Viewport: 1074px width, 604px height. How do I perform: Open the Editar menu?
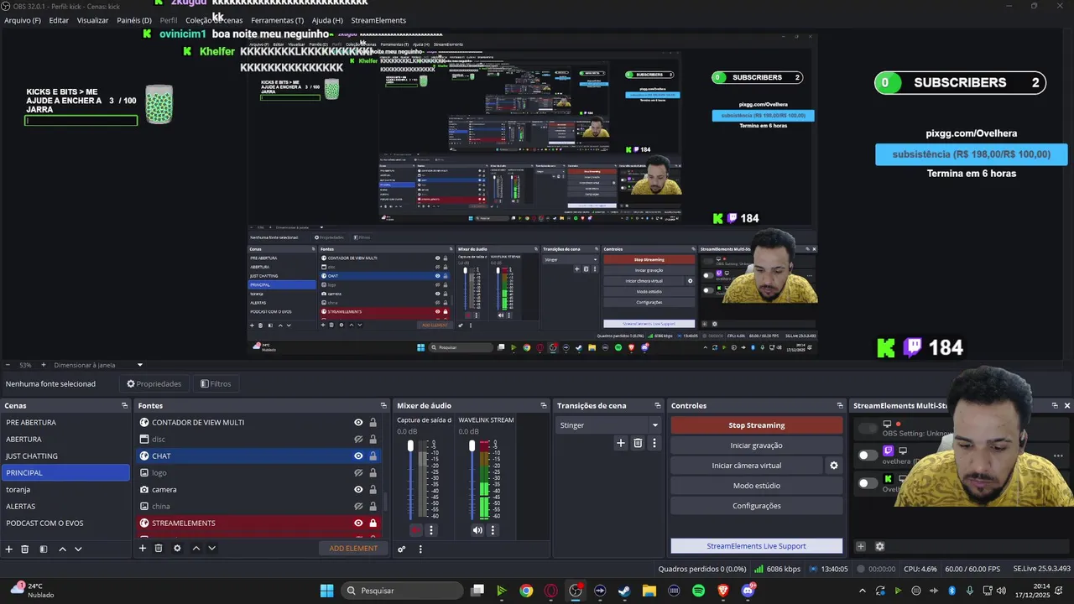59,20
